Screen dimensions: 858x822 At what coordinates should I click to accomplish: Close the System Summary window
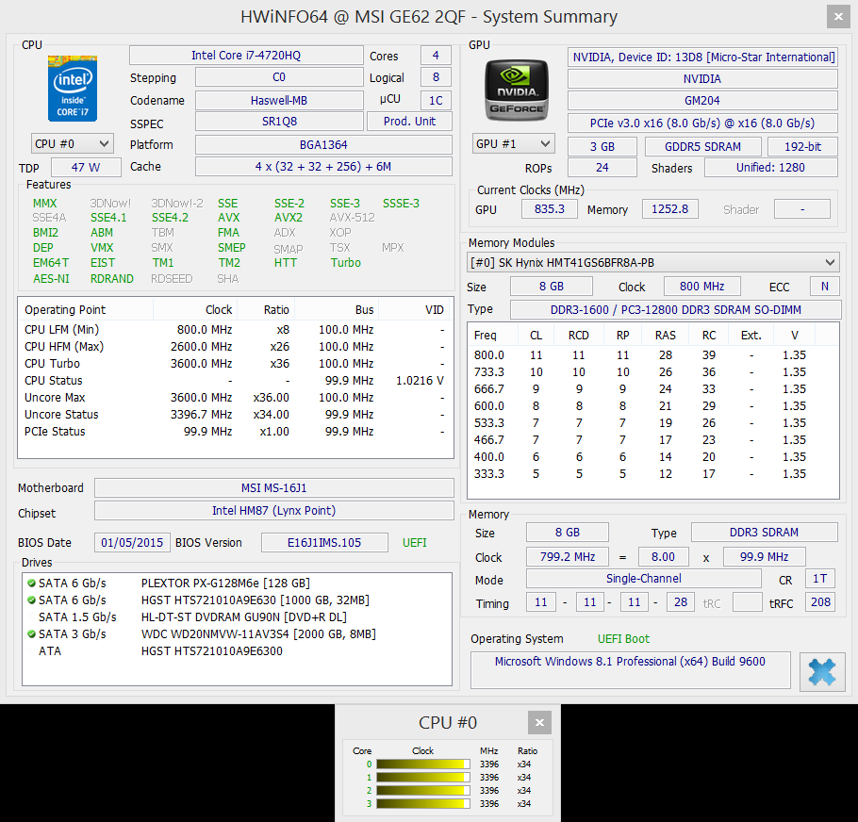838,17
